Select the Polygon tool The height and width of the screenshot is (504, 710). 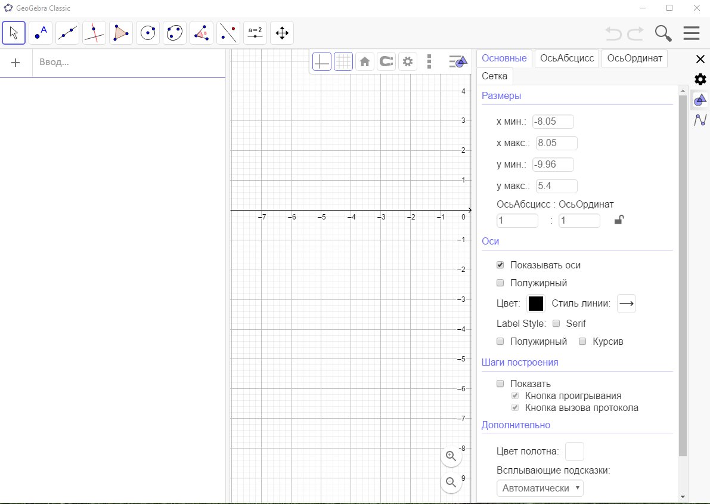tap(121, 33)
